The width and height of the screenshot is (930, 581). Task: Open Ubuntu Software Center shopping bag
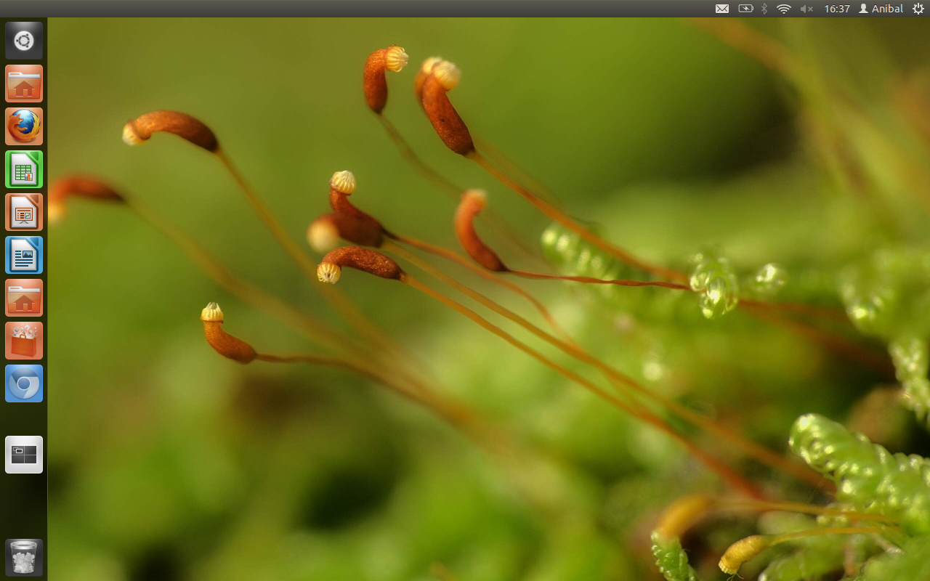[24, 341]
